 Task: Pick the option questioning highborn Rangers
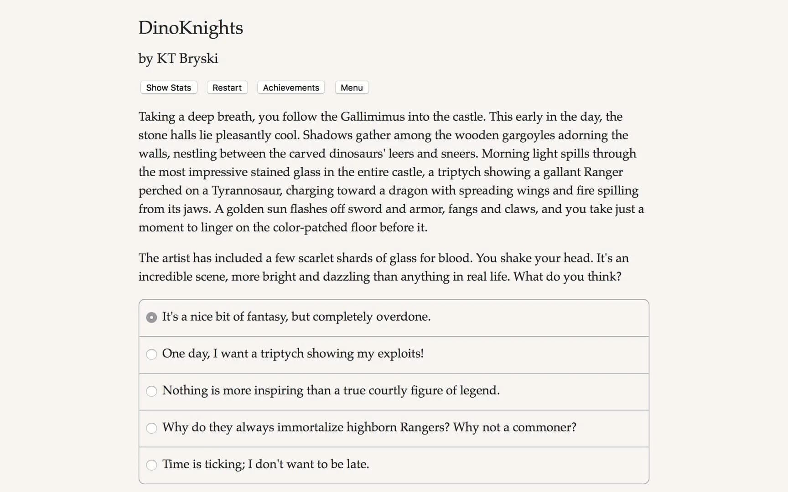tap(369, 428)
